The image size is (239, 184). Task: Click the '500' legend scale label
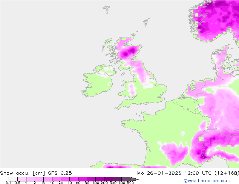130,182
